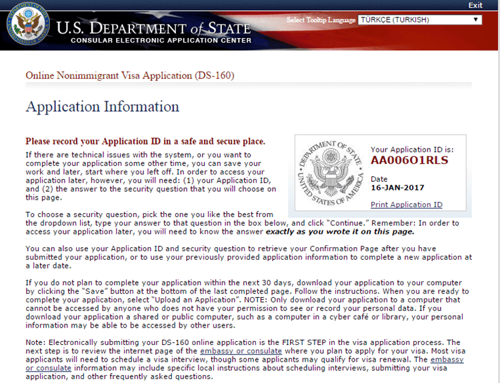Screen dimensions: 500x383
Task: Open the Select Tooltip Language dropdown
Action: click(x=419, y=20)
